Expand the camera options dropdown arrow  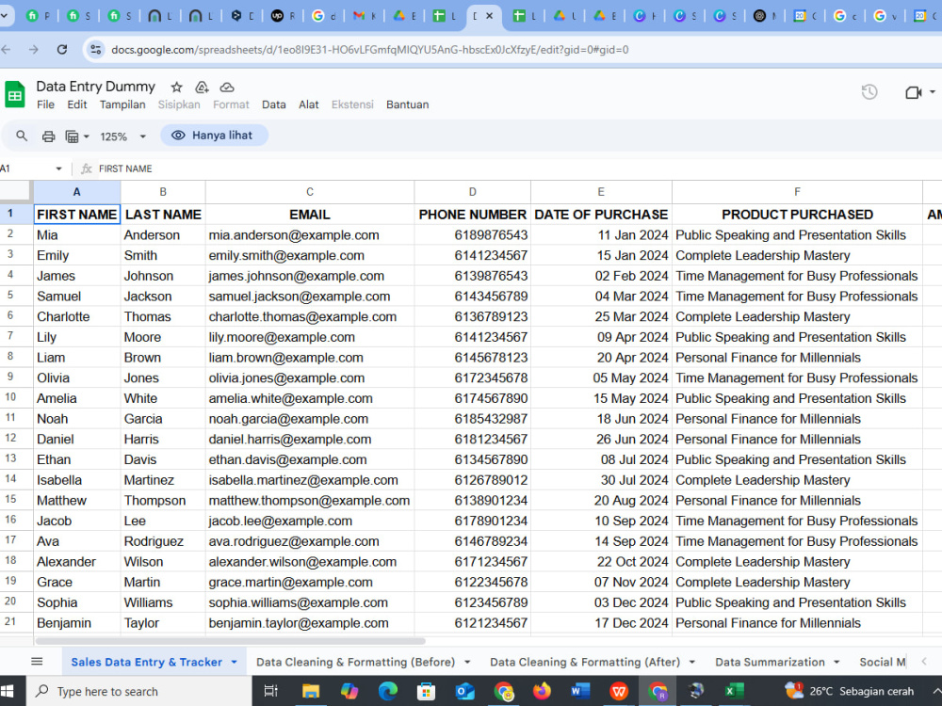point(933,92)
